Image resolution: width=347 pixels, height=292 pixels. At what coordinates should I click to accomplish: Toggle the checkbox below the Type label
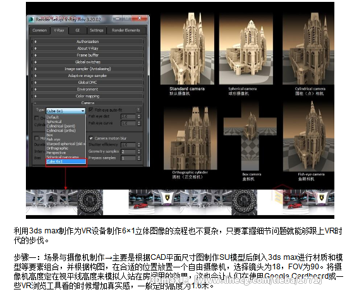click(x=37, y=118)
